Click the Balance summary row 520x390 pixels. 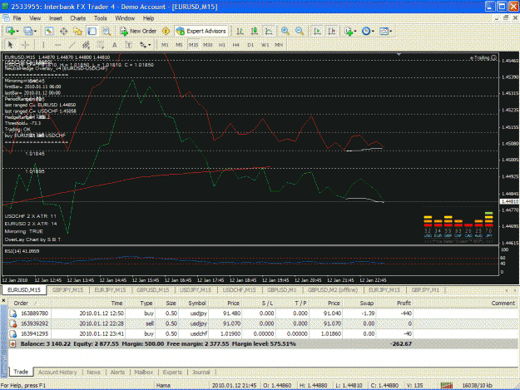tap(264, 344)
